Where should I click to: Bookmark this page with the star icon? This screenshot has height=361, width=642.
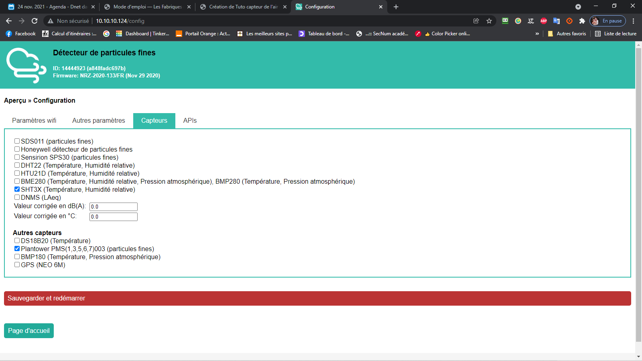(x=489, y=21)
